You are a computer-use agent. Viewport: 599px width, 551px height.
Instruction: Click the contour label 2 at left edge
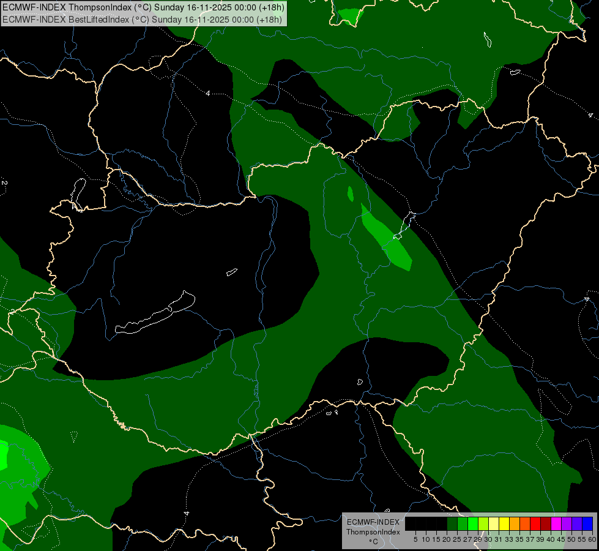[4, 183]
